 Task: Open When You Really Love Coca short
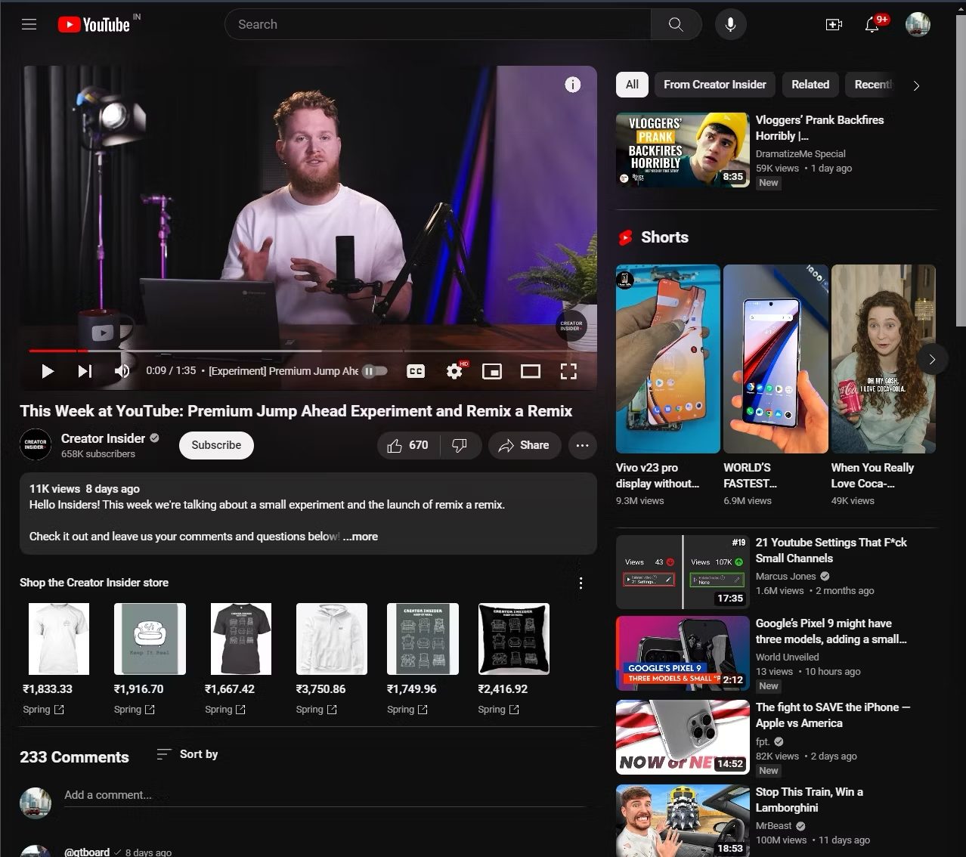click(883, 359)
